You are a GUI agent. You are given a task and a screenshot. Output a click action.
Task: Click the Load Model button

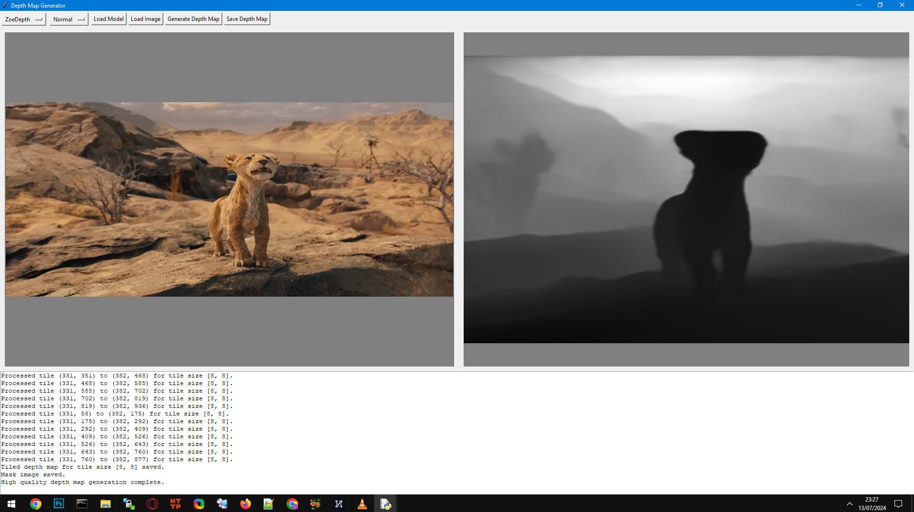click(x=108, y=19)
